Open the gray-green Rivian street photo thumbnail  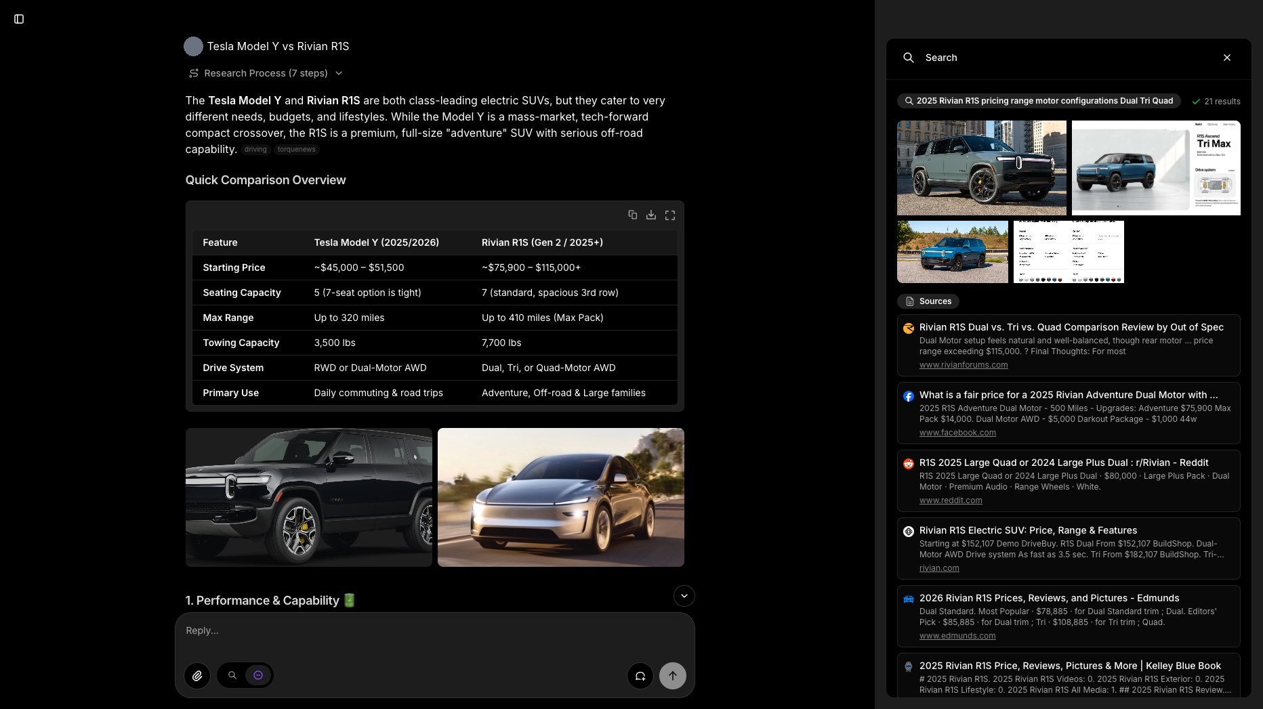click(982, 168)
